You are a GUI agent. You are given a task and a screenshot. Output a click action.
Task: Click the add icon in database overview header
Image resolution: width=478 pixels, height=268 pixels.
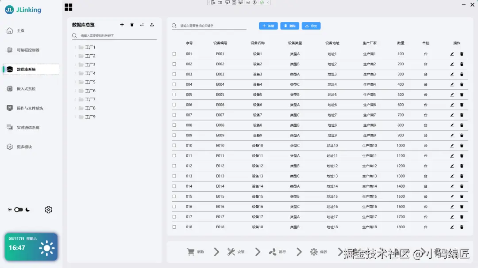tap(122, 25)
